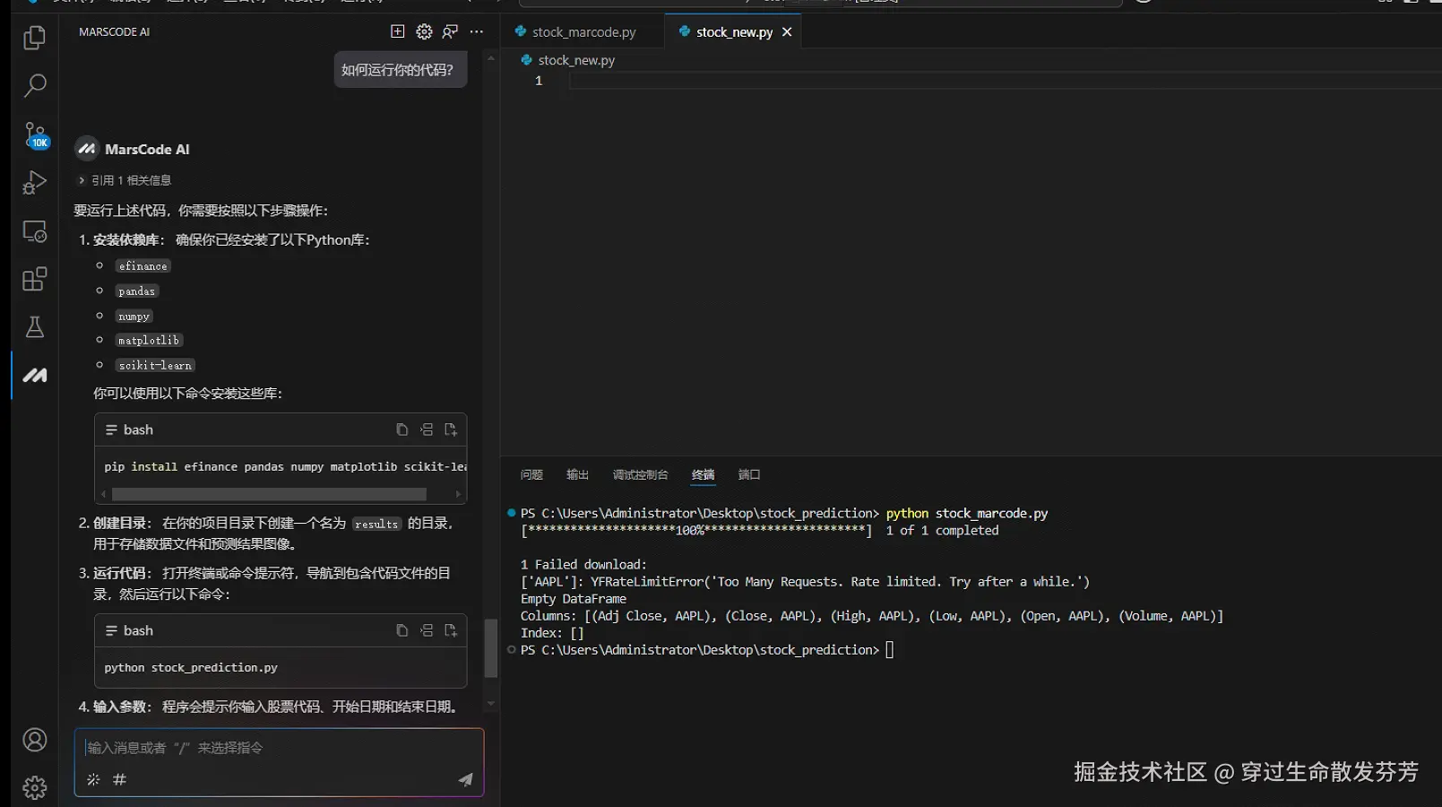Open the Search view in activity bar
1442x807 pixels.
click(34, 86)
